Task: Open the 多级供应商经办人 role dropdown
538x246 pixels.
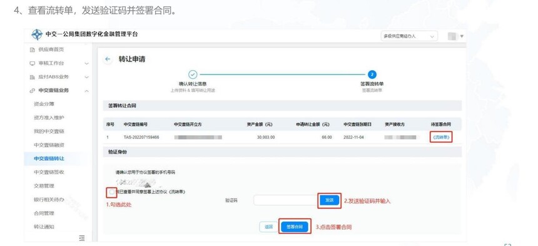Action: (409, 36)
